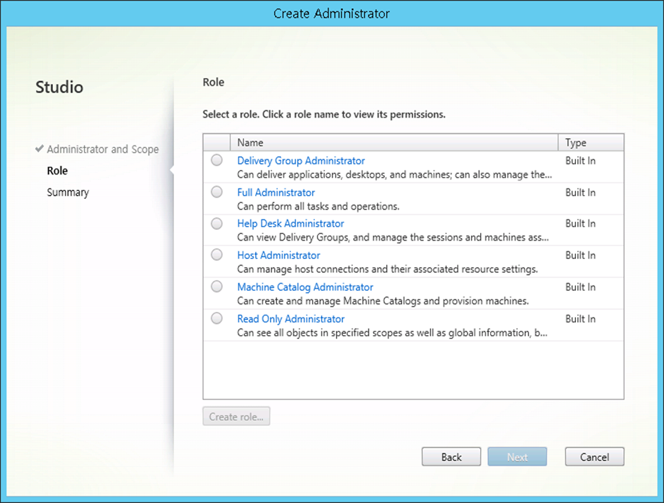Click 'Can see all objects' description text
The width and height of the screenshot is (664, 503).
point(392,332)
